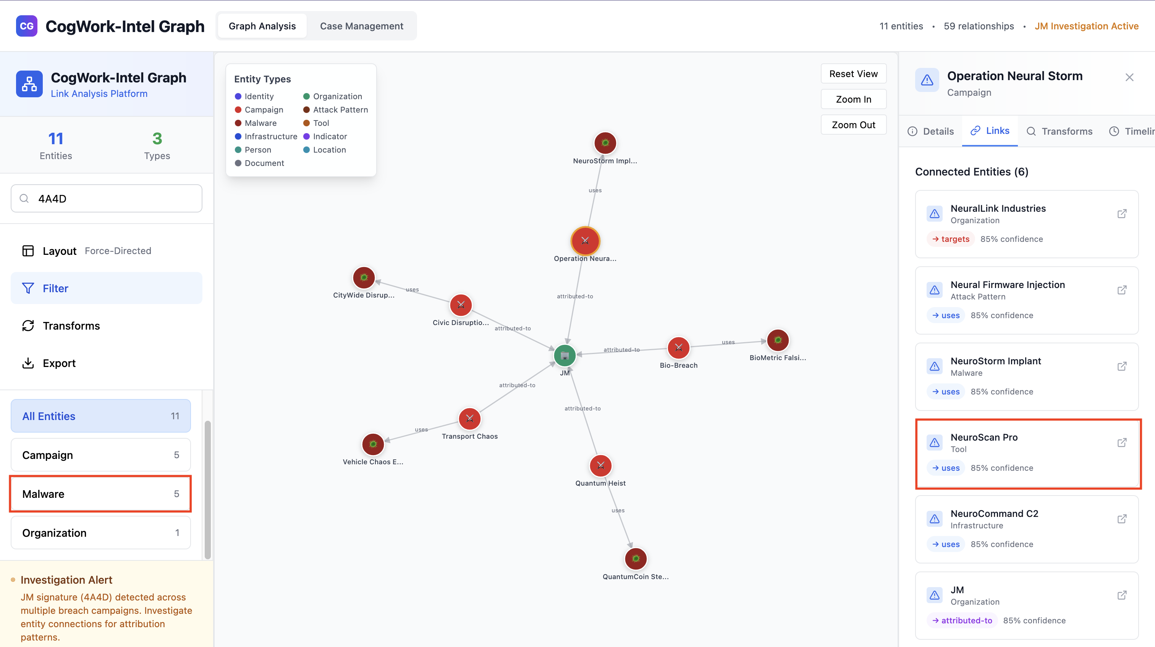Click the entity search field
Image resolution: width=1155 pixels, height=647 pixels.
[106, 198]
